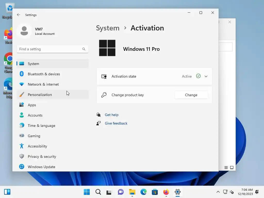Click the paintbrush Personalization icon

pos(22,94)
